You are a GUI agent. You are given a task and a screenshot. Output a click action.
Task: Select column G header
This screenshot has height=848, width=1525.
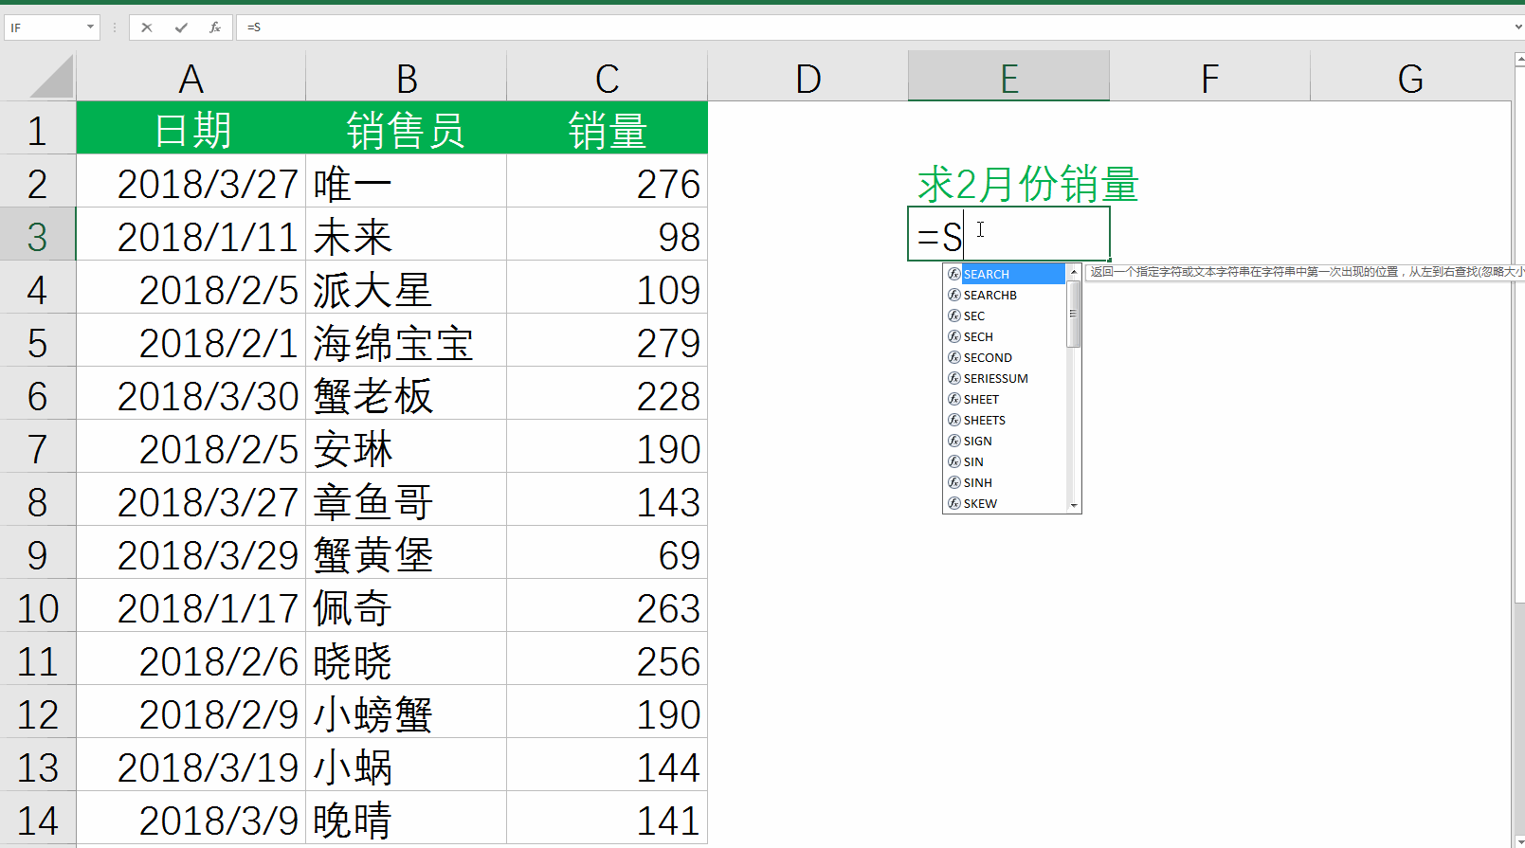pyautogui.click(x=1410, y=77)
